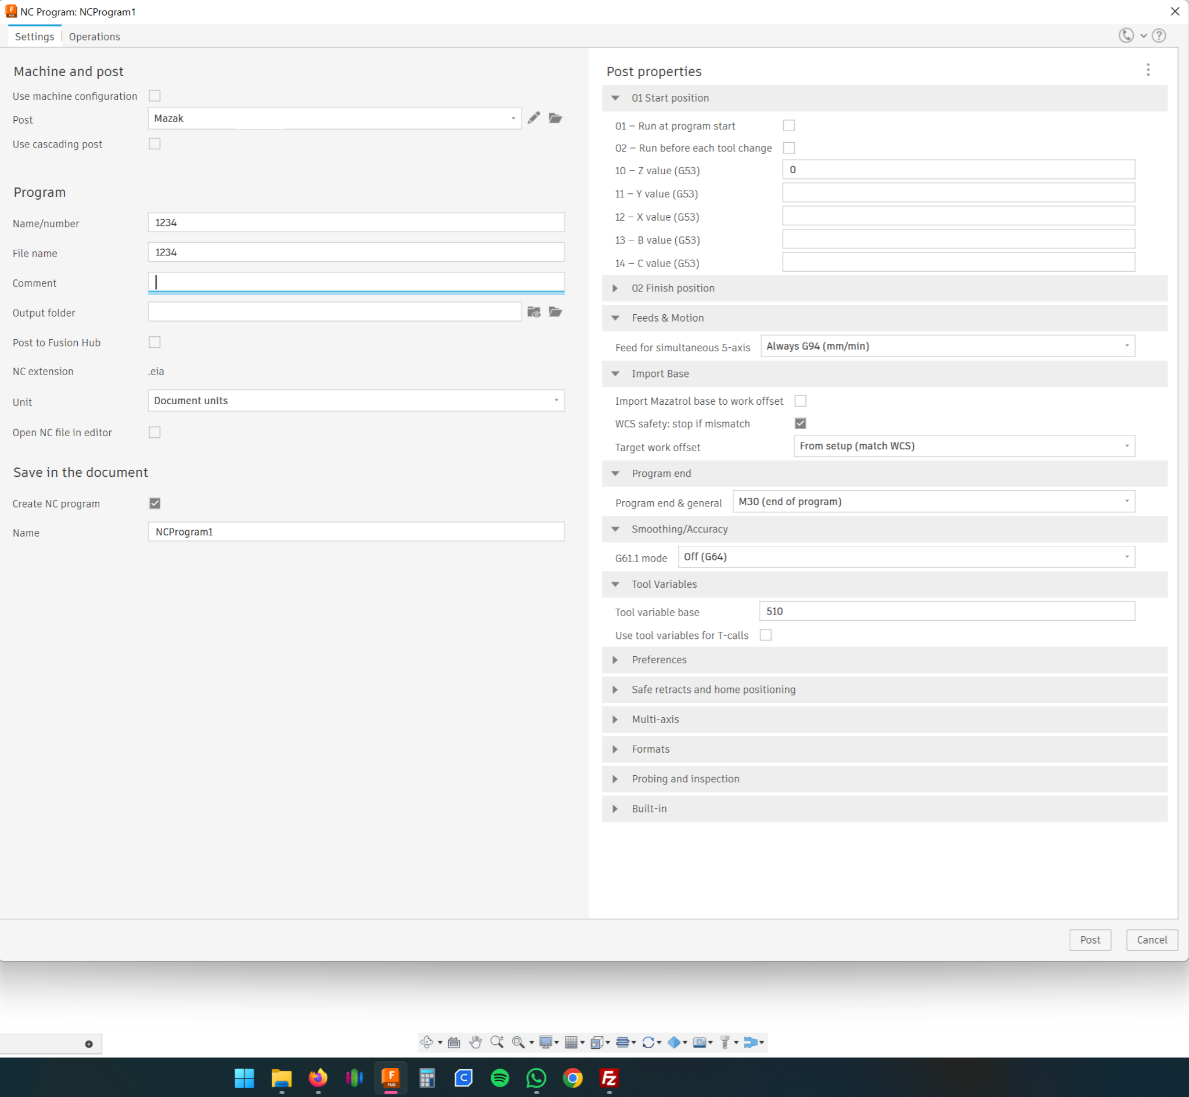1189x1097 pixels.
Task: Click the Zoom magnifier icon
Action: point(496,1042)
